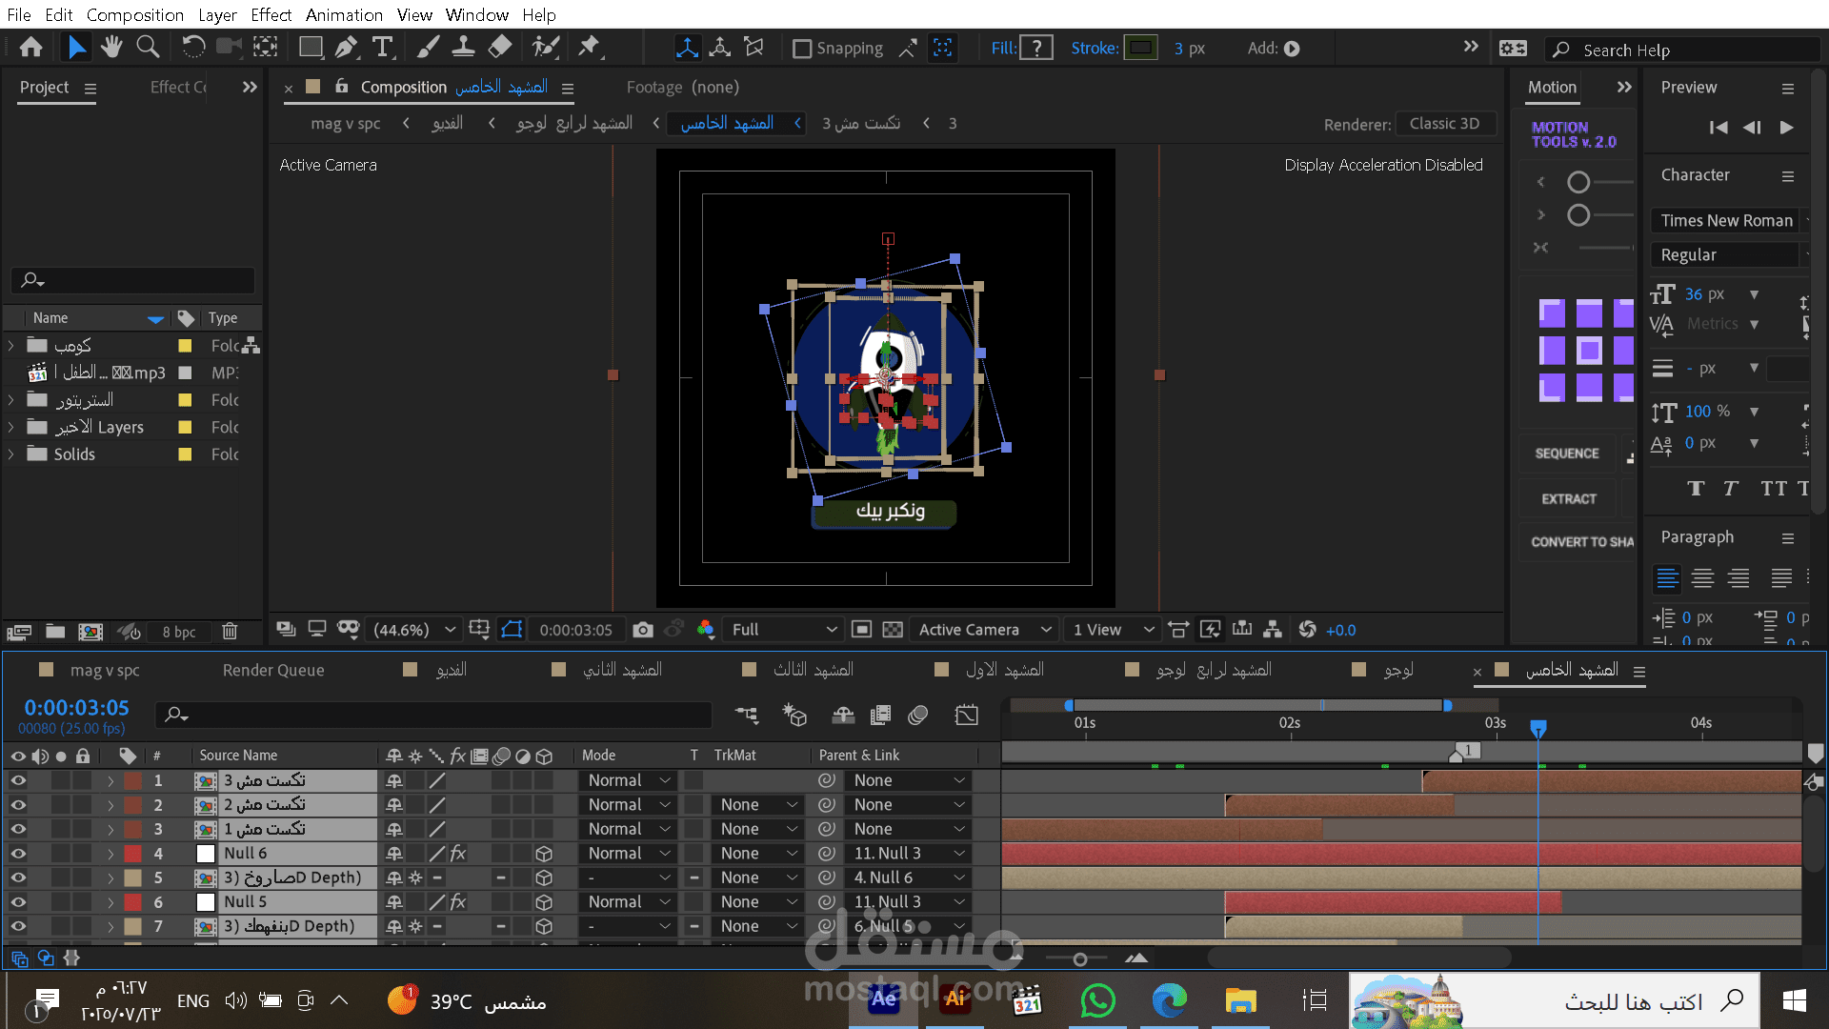Toggle 3D layer switch for Null 6

click(x=544, y=854)
